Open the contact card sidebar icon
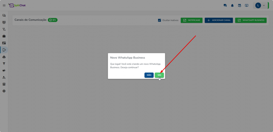This screenshot has width=273, height=132. pos(4,43)
